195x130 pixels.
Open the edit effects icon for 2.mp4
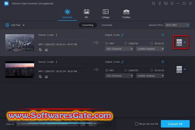click(x=40, y=50)
